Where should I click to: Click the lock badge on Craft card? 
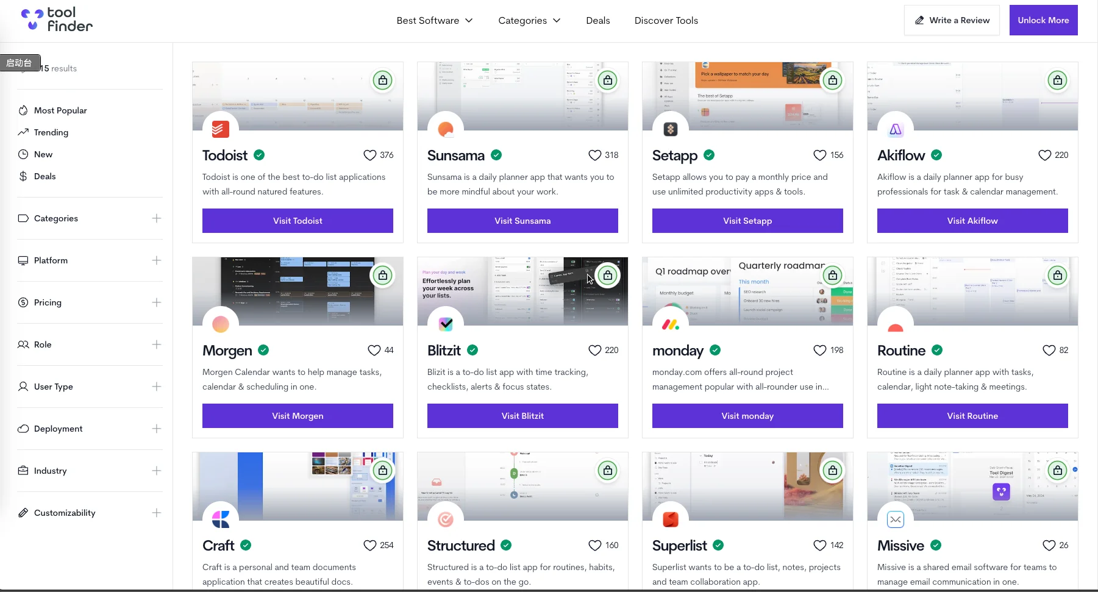tap(383, 471)
